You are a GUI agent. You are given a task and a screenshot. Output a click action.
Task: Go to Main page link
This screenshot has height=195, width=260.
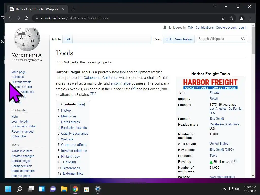click(x=19, y=72)
